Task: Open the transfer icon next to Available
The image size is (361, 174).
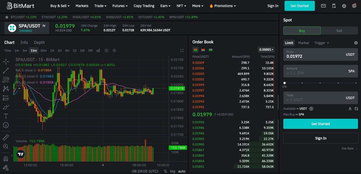Action: (x=356, y=109)
